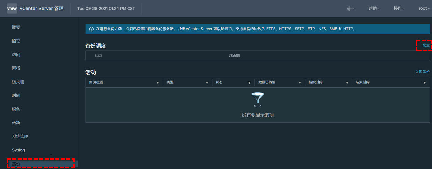
Task: Expand the 帮助 dropdown menu
Action: 374,9
